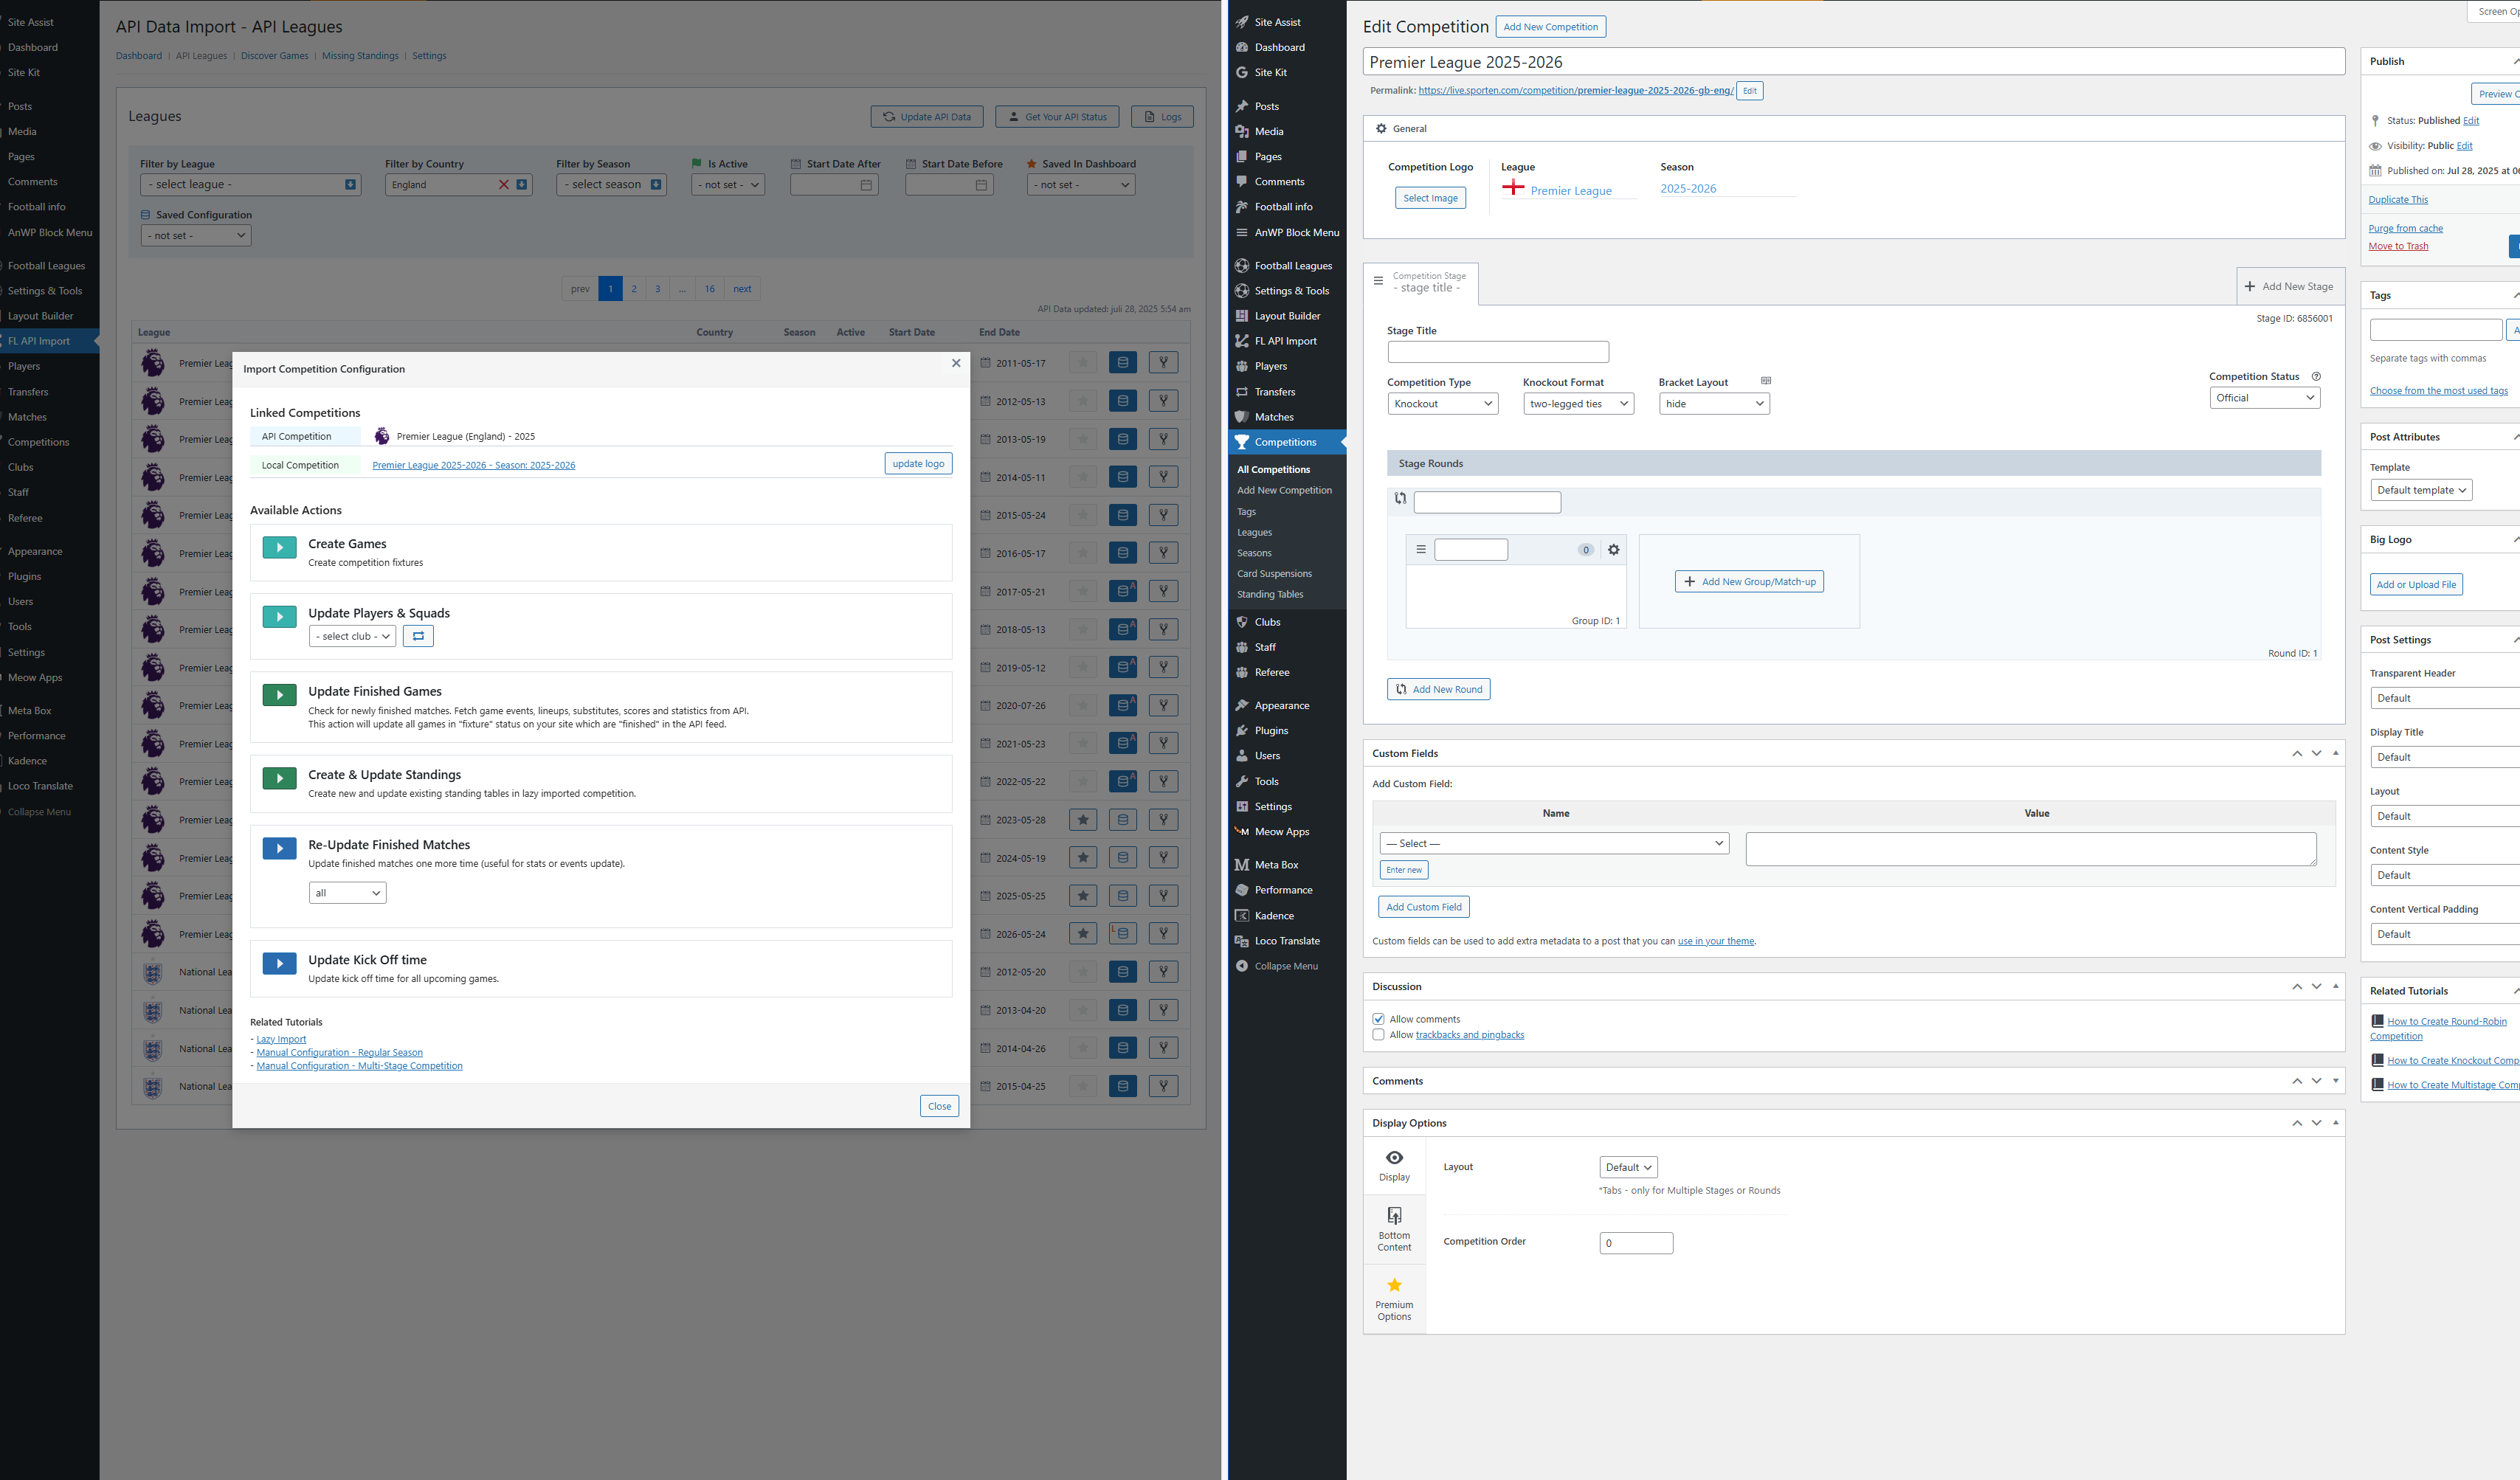Switch to Premium Options tab

coord(1394,1298)
